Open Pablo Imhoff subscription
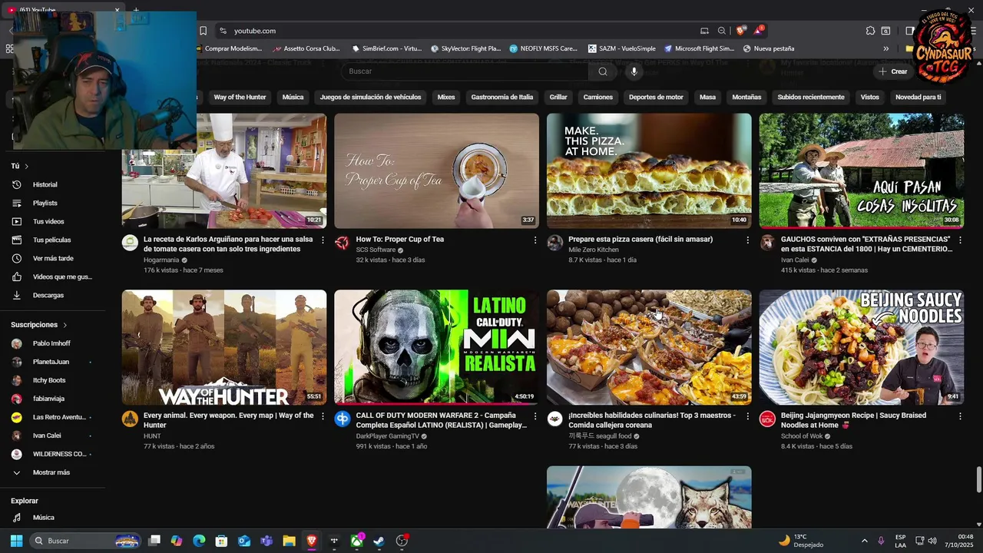The height and width of the screenshot is (553, 983). coord(51,344)
